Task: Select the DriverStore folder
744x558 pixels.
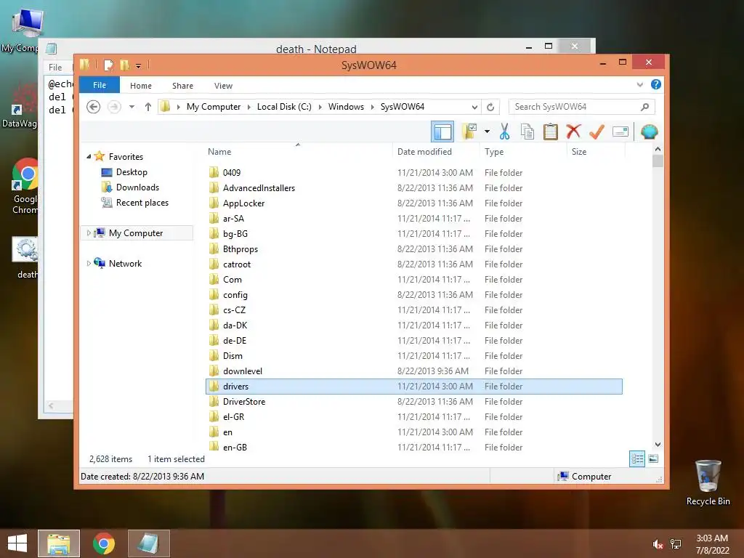Action: [244, 401]
